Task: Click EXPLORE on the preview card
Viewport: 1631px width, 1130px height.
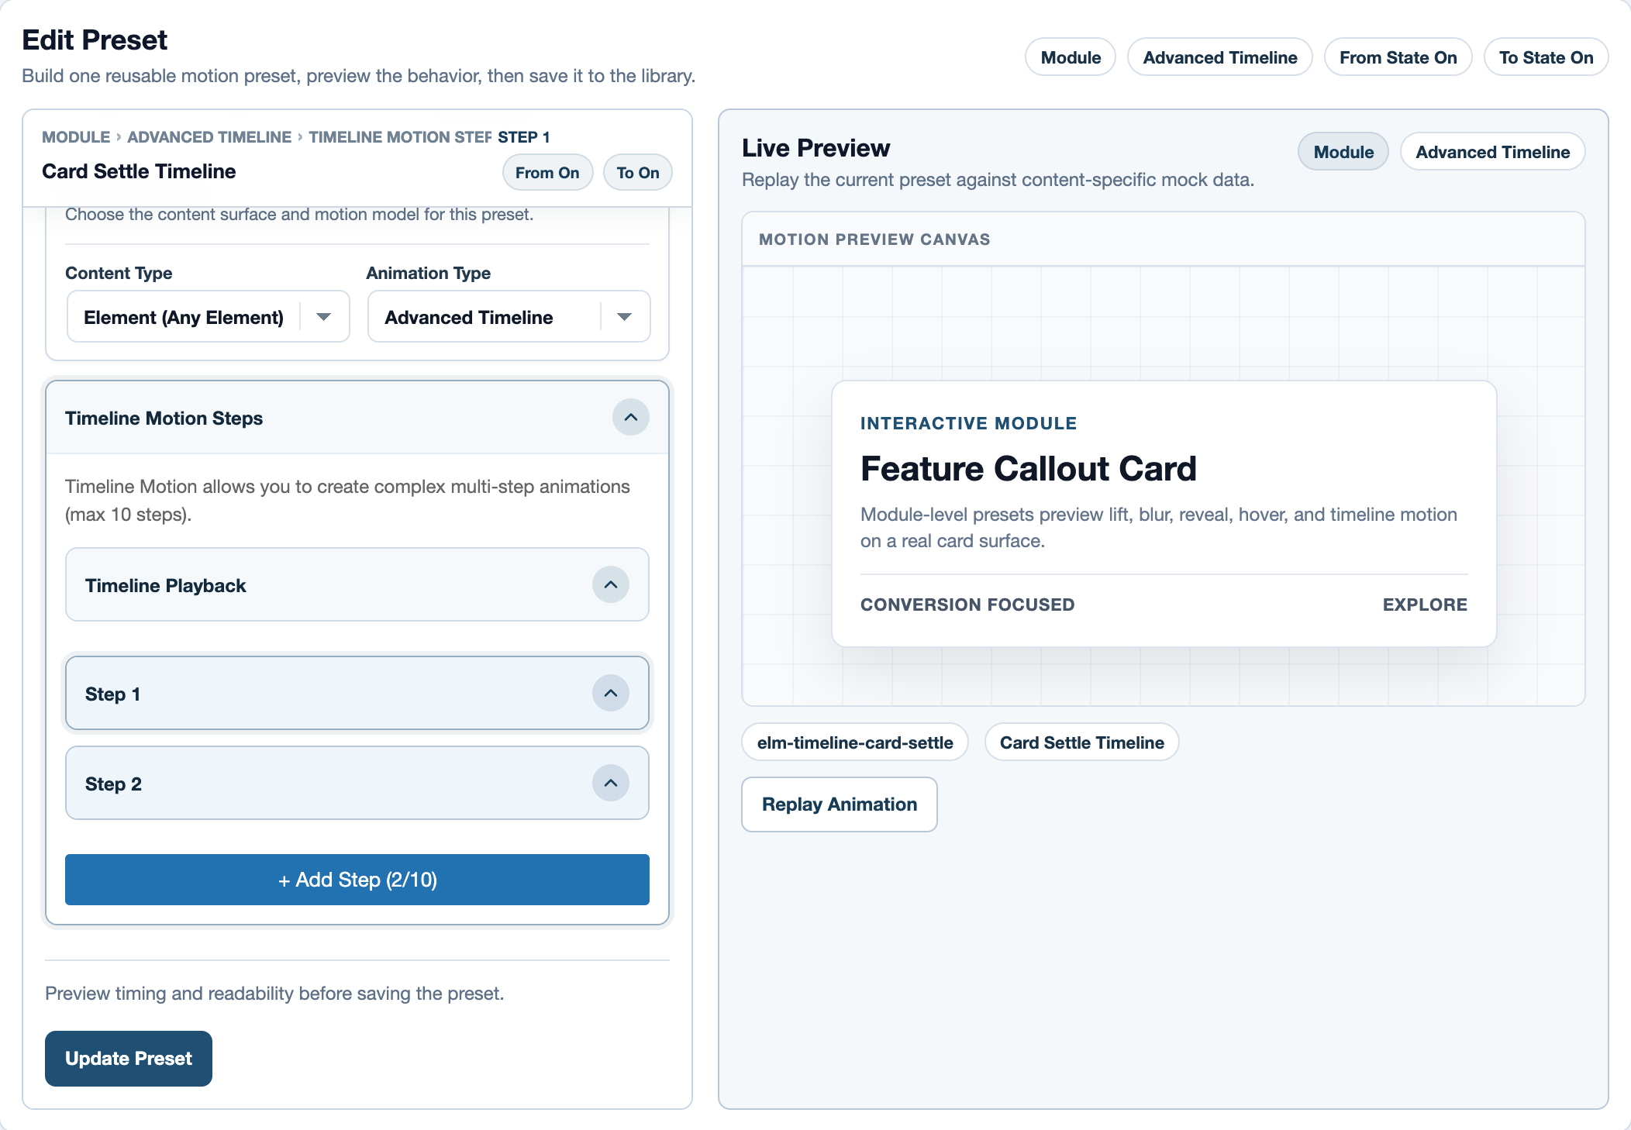Action: pyautogui.click(x=1425, y=605)
